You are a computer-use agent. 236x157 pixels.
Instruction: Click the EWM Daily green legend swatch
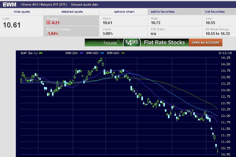click(41, 53)
